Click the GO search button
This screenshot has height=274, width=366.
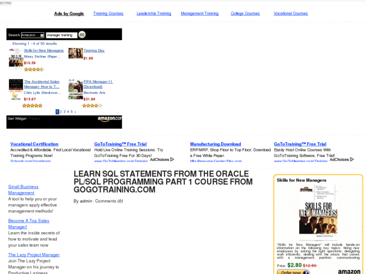pyautogui.click(x=82, y=35)
